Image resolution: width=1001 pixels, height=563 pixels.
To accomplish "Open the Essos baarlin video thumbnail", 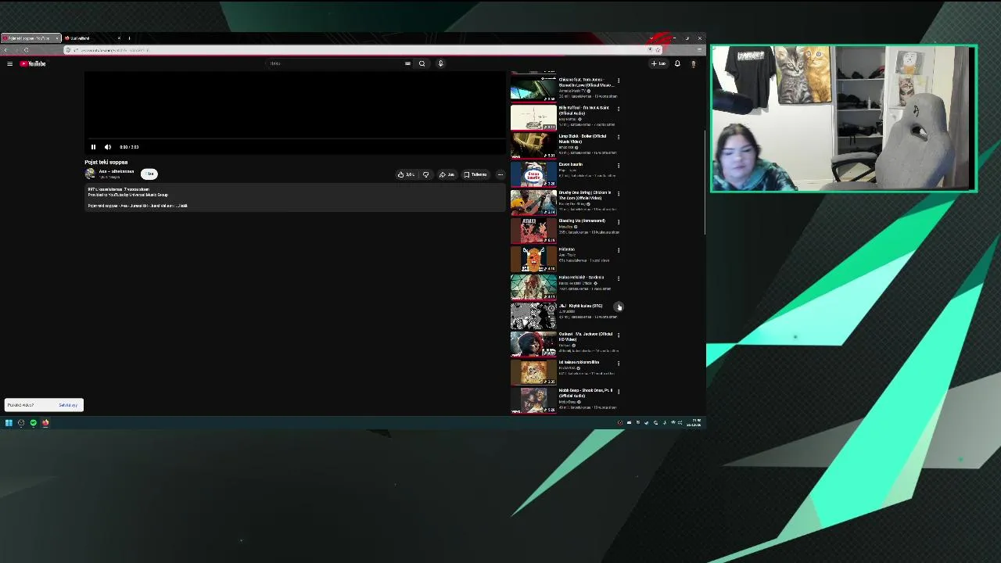I will coord(533,174).
